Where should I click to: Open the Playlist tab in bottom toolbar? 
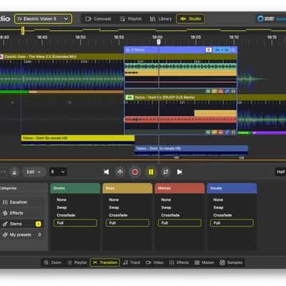click(x=77, y=262)
